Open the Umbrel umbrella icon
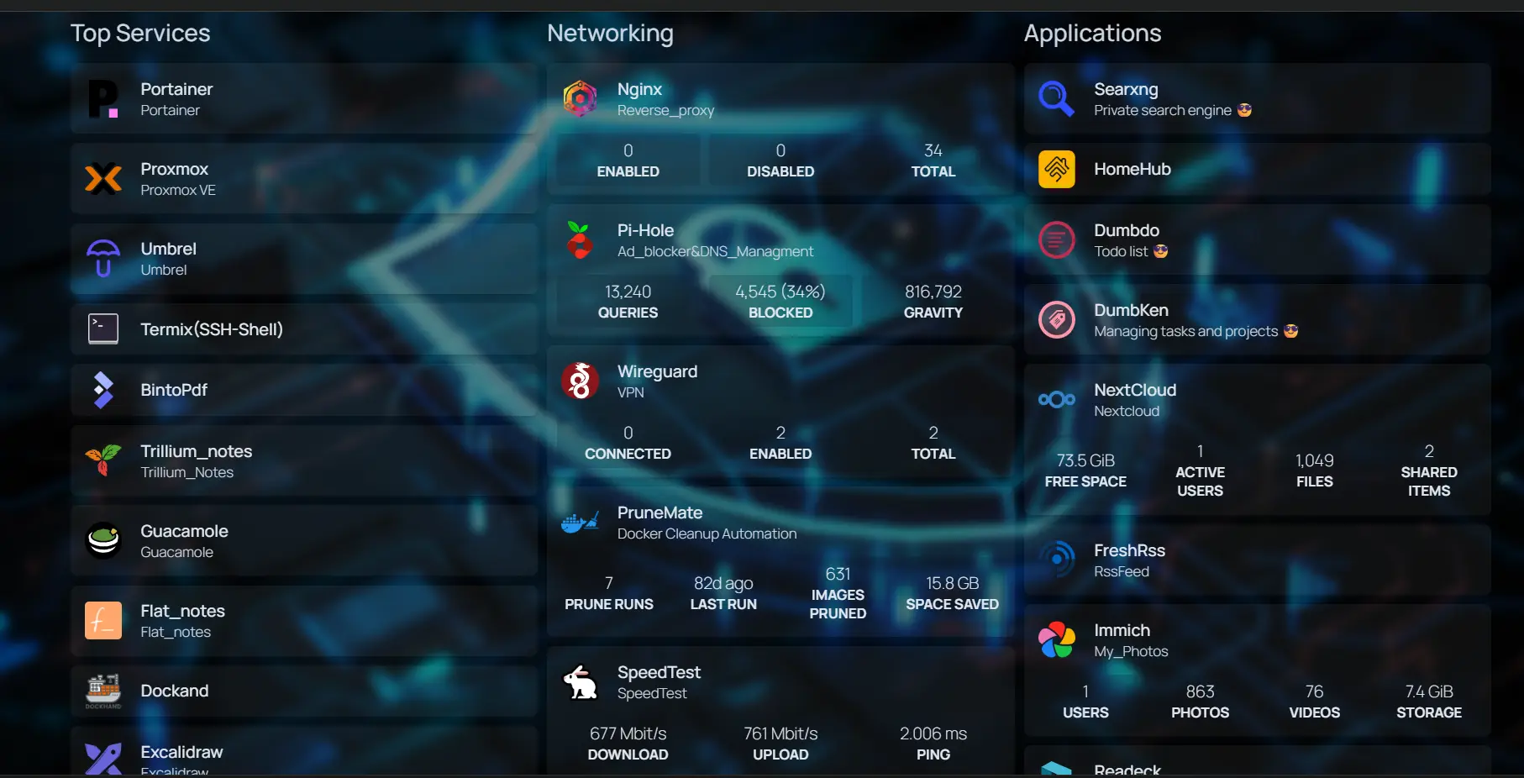 [x=103, y=259]
